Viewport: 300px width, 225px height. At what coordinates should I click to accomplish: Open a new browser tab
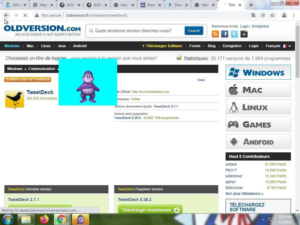(x=251, y=5)
